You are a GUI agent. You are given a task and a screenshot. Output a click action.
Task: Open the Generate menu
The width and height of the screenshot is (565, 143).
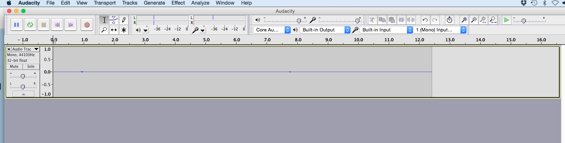(x=155, y=3)
